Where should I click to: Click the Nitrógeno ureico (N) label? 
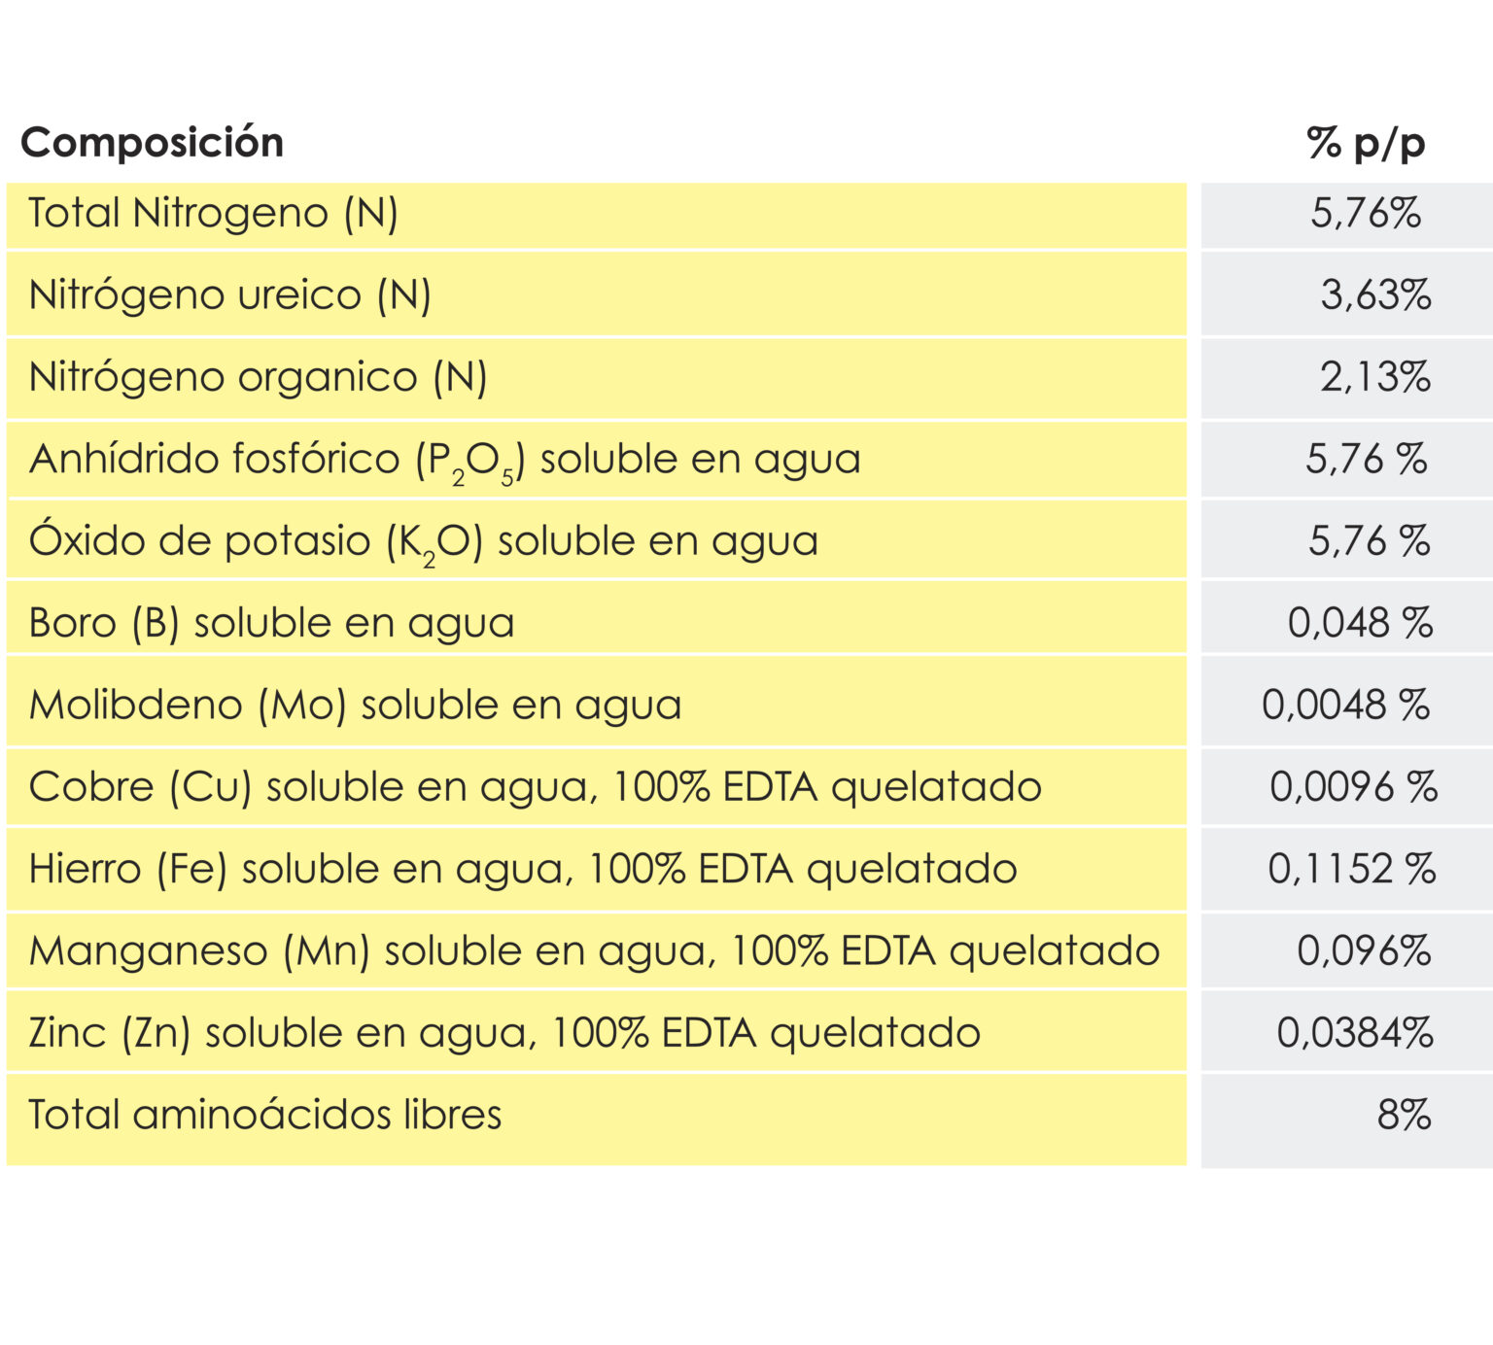[x=230, y=295]
